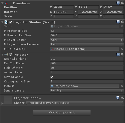Click the Field Of View field
125x123 pixels.
pos(87,68)
